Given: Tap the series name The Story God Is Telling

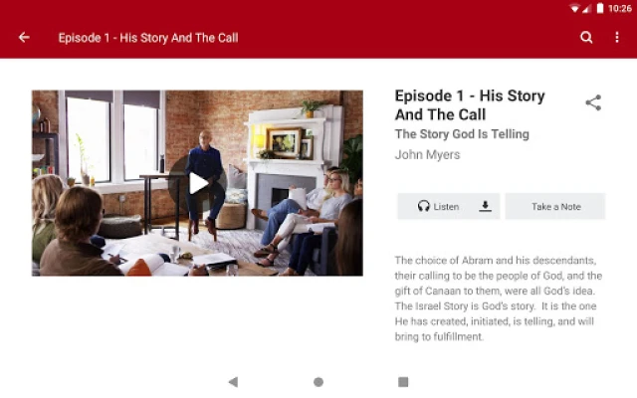Looking at the screenshot, I should [462, 134].
